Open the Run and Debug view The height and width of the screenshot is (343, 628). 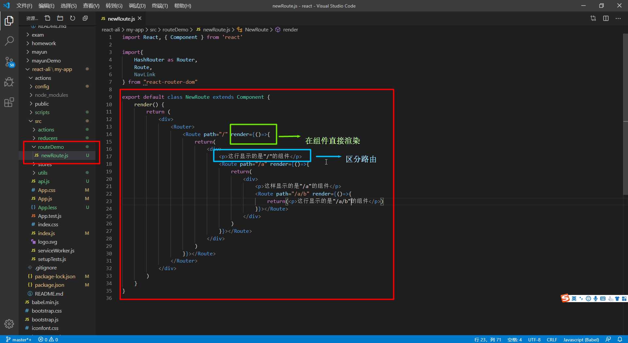[x=9, y=82]
